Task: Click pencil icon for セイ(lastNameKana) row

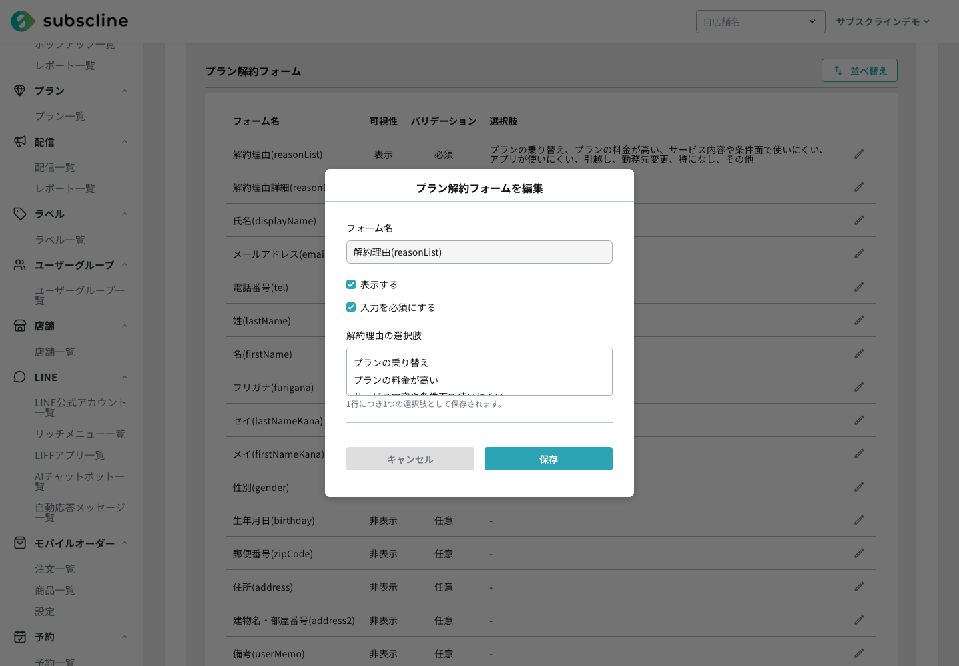Action: [859, 420]
